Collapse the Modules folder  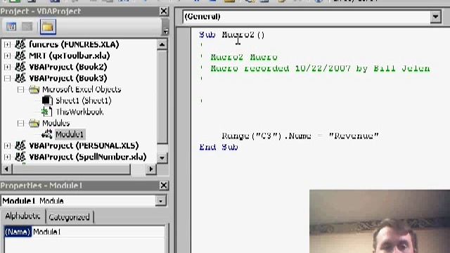pyautogui.click(x=20, y=123)
